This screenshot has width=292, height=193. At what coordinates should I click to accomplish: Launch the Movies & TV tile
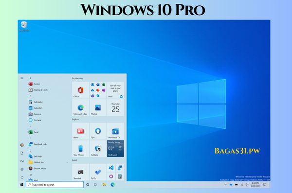point(115,131)
